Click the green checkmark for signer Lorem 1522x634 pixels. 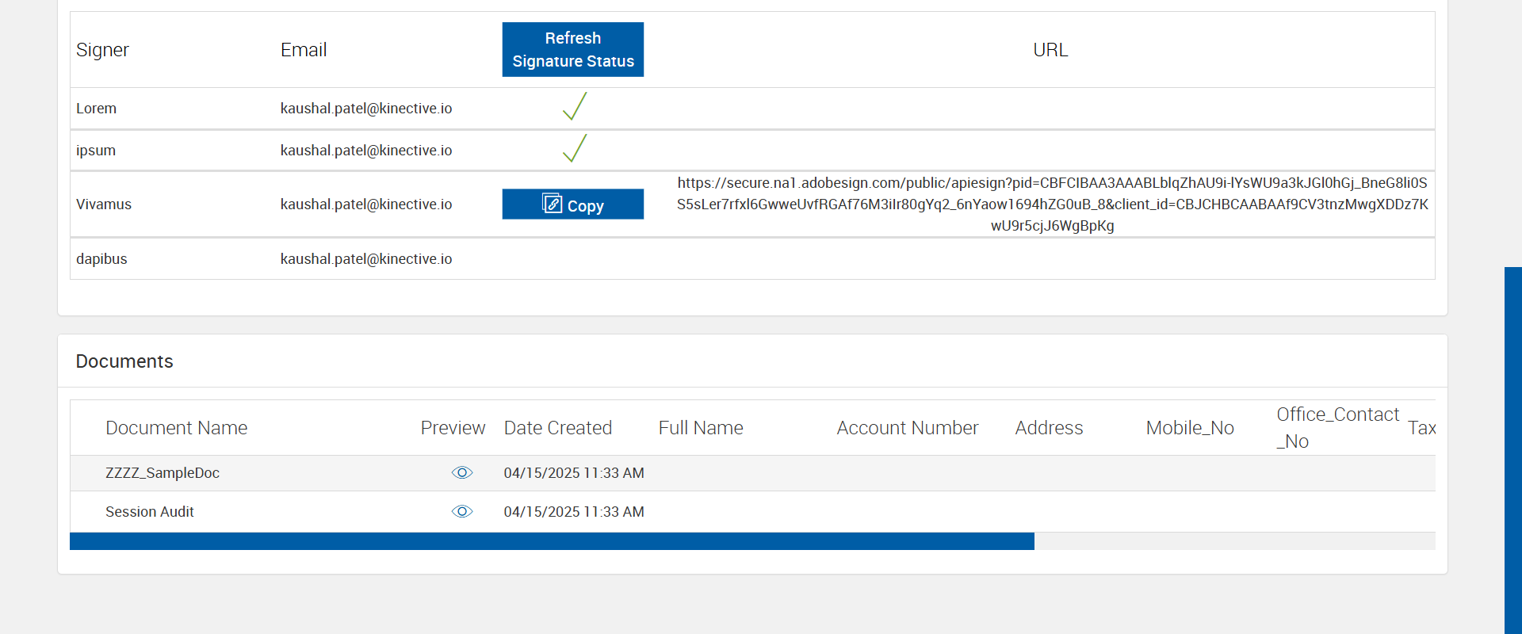point(574,107)
